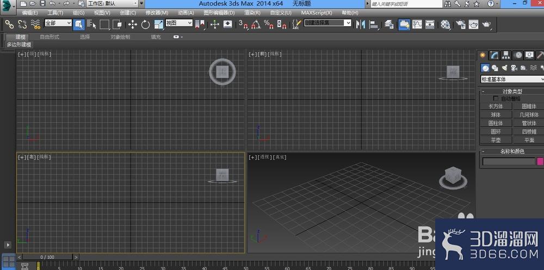Click the 平面 plane button
544x270 pixels.
pos(529,140)
